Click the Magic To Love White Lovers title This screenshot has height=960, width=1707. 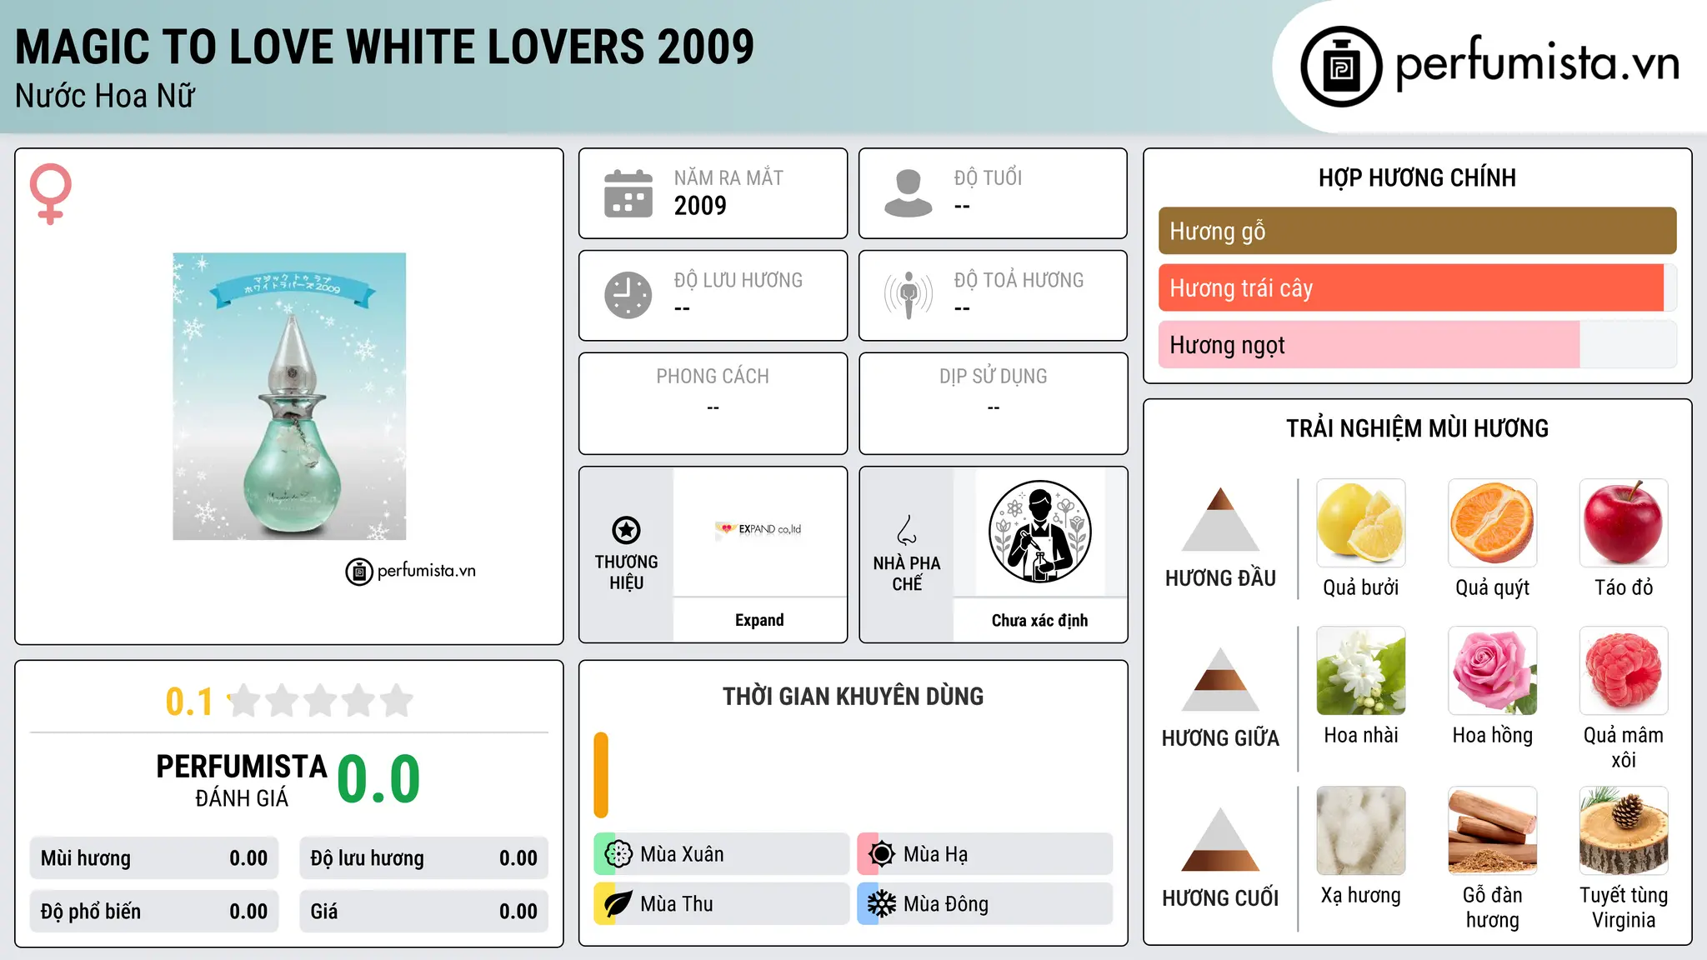[x=384, y=47]
